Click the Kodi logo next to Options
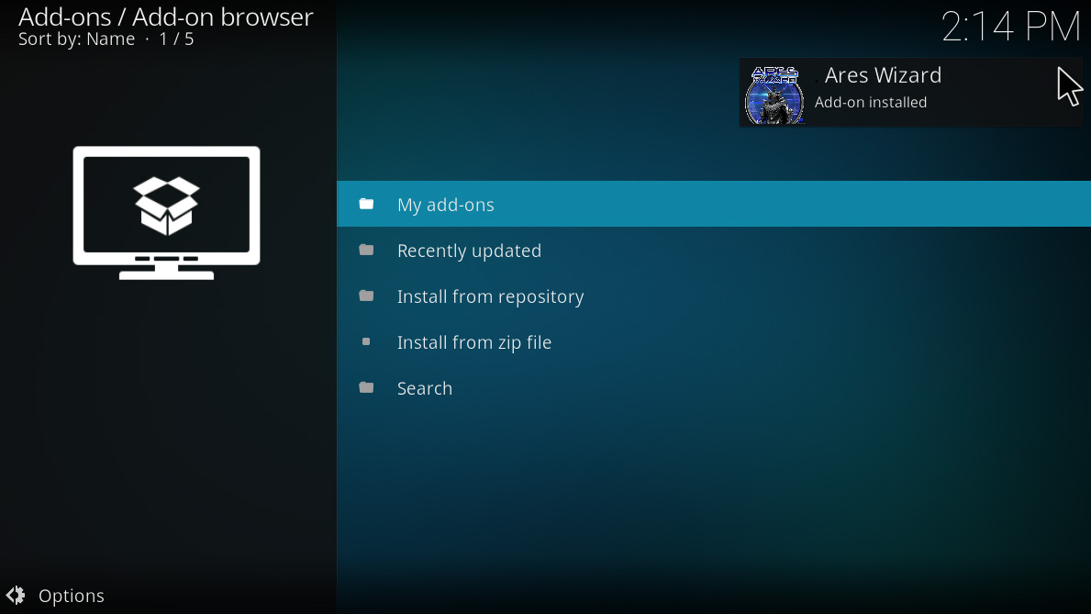 [x=16, y=595]
